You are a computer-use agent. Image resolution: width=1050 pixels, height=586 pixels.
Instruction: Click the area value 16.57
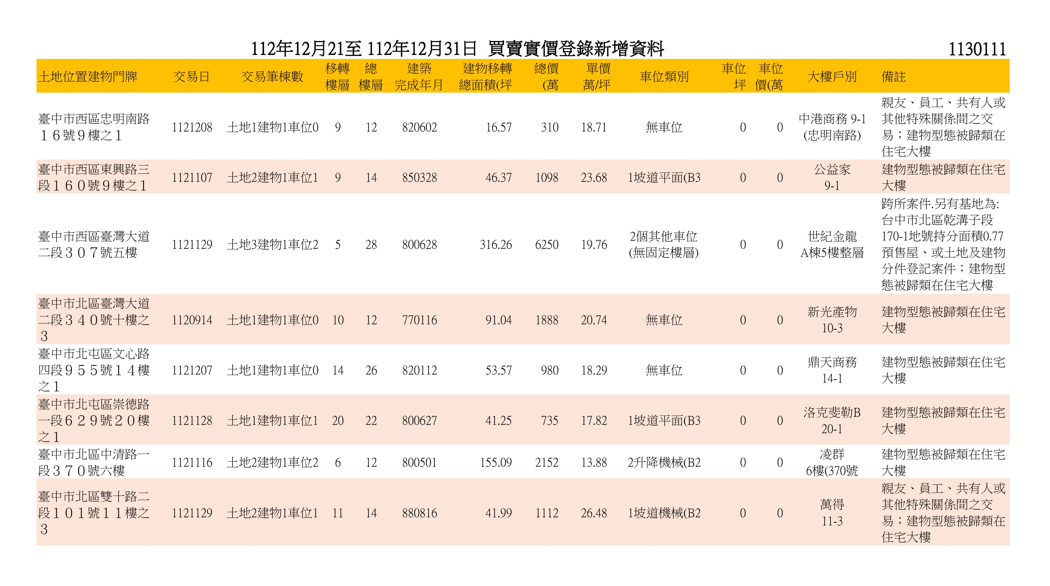pos(499,127)
